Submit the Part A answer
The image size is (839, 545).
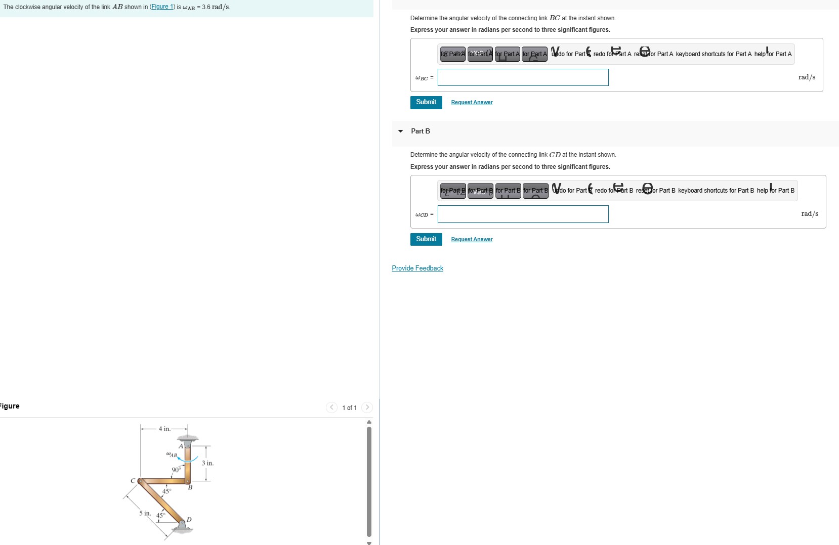coord(426,103)
